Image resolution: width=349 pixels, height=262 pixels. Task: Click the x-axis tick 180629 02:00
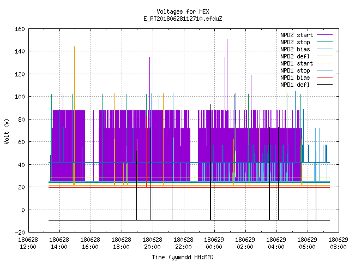point(245,243)
